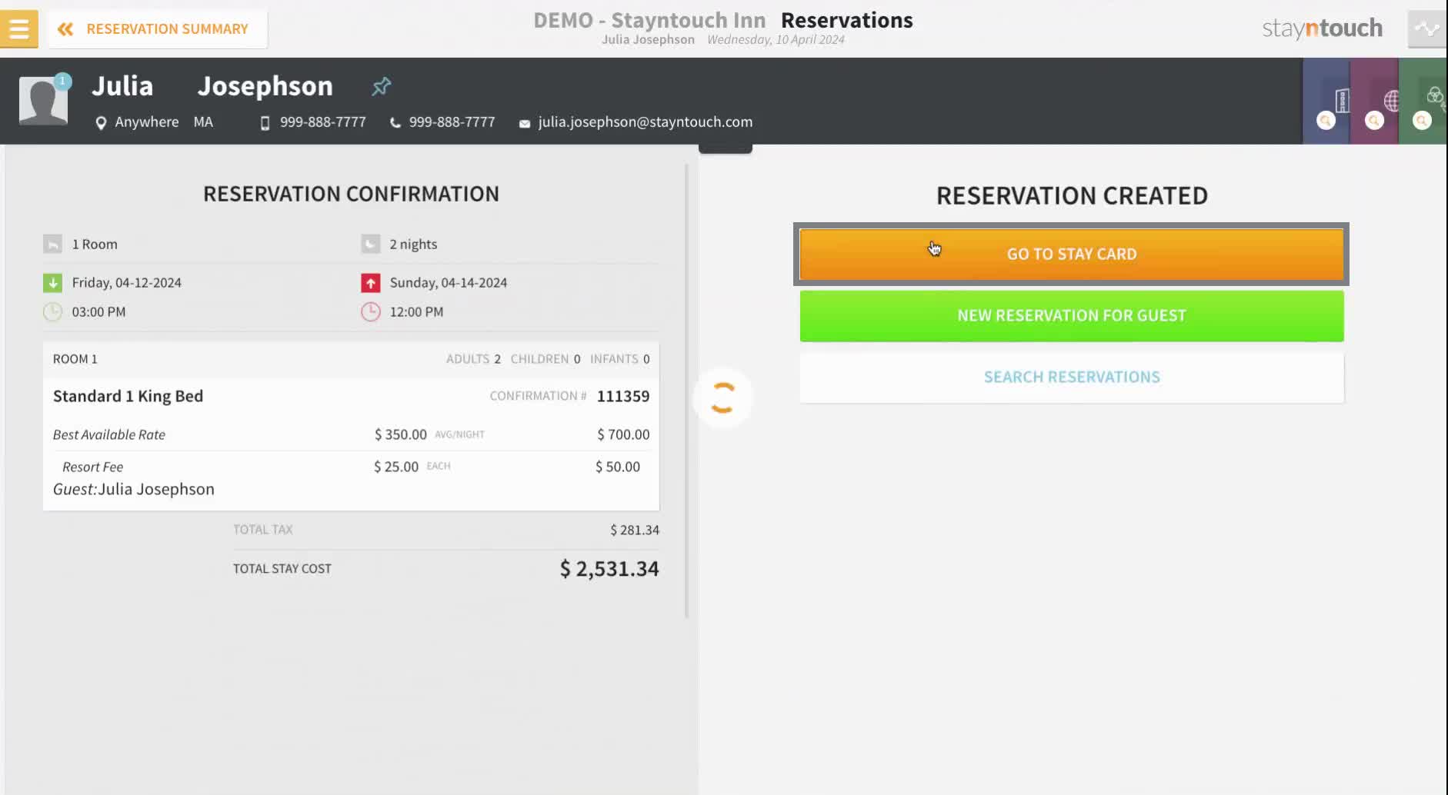Click the 12:00 PM departure time

click(416, 312)
